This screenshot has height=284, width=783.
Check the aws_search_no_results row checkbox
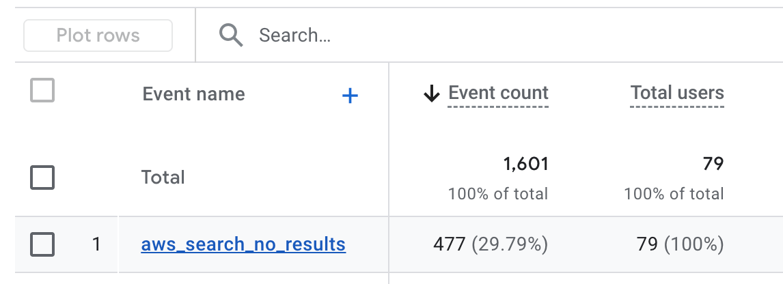42,244
